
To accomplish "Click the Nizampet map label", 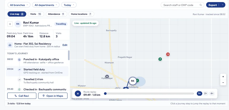I will tap(109, 63).
